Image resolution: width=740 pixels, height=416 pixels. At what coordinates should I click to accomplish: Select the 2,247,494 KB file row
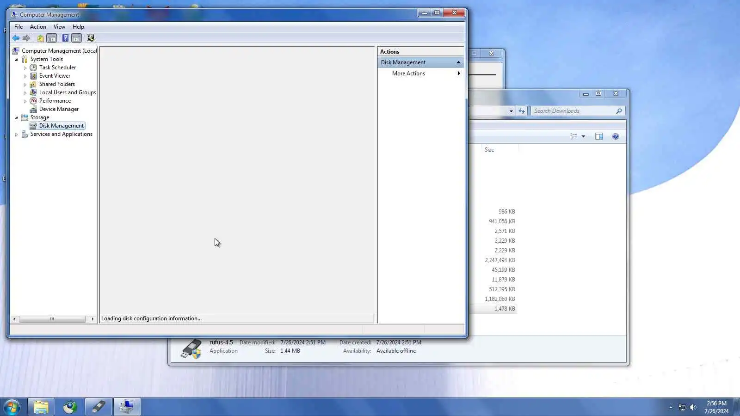pos(493,260)
